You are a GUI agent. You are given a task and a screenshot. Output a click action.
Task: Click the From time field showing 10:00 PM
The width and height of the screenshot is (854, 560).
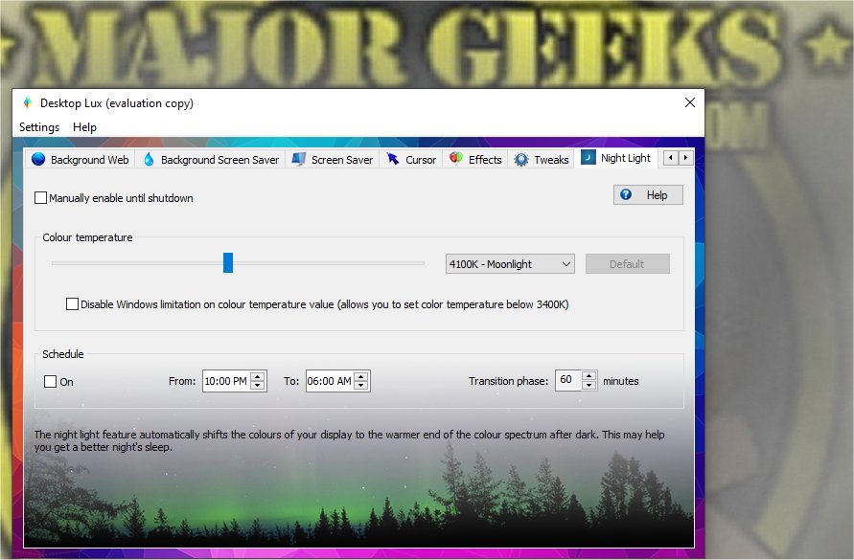(226, 381)
